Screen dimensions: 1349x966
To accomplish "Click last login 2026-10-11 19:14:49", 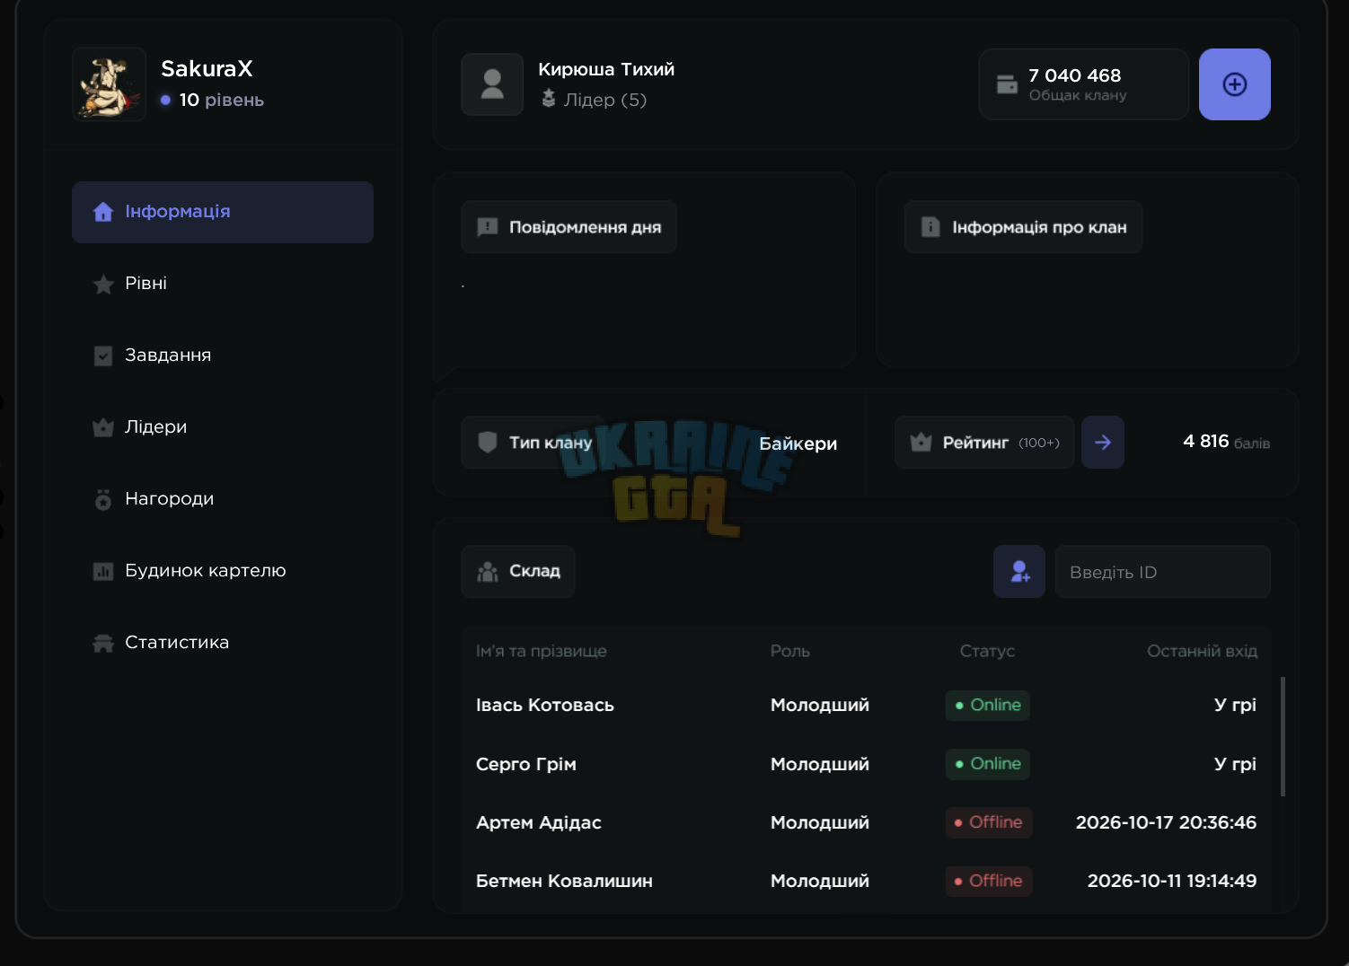I will pyautogui.click(x=1172, y=881).
